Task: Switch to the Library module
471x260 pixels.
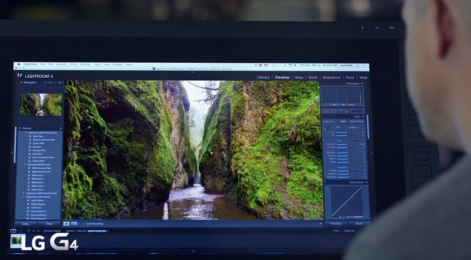Action: pyautogui.click(x=263, y=77)
